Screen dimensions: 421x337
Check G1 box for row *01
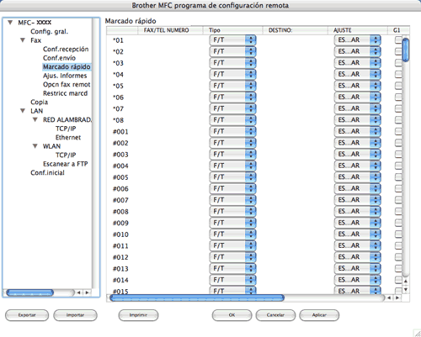tap(398, 40)
